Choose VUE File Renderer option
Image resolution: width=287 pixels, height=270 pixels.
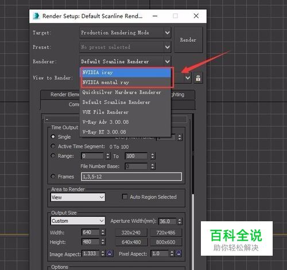coord(125,112)
